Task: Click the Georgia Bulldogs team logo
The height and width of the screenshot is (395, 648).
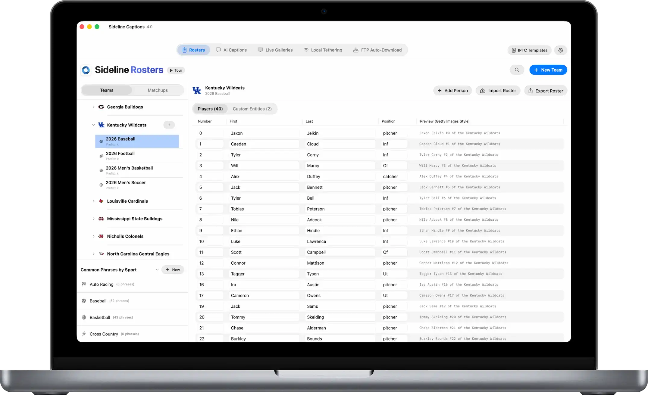Action: 101,107
